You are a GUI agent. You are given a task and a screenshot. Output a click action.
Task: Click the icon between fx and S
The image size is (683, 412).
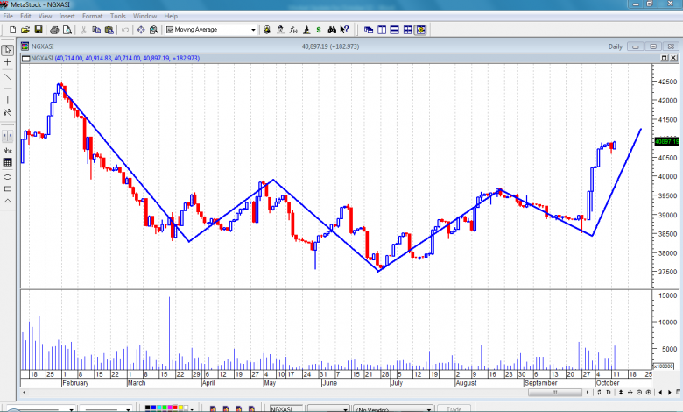(306, 30)
